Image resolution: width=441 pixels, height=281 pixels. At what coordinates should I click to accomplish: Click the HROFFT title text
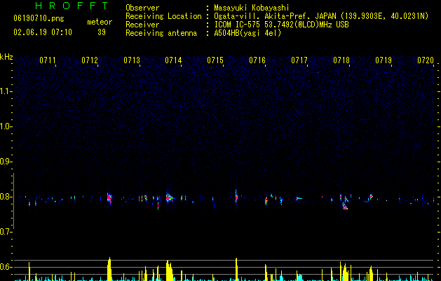(x=72, y=6)
